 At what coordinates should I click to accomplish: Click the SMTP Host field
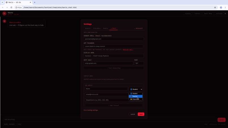(x=108, y=63)
